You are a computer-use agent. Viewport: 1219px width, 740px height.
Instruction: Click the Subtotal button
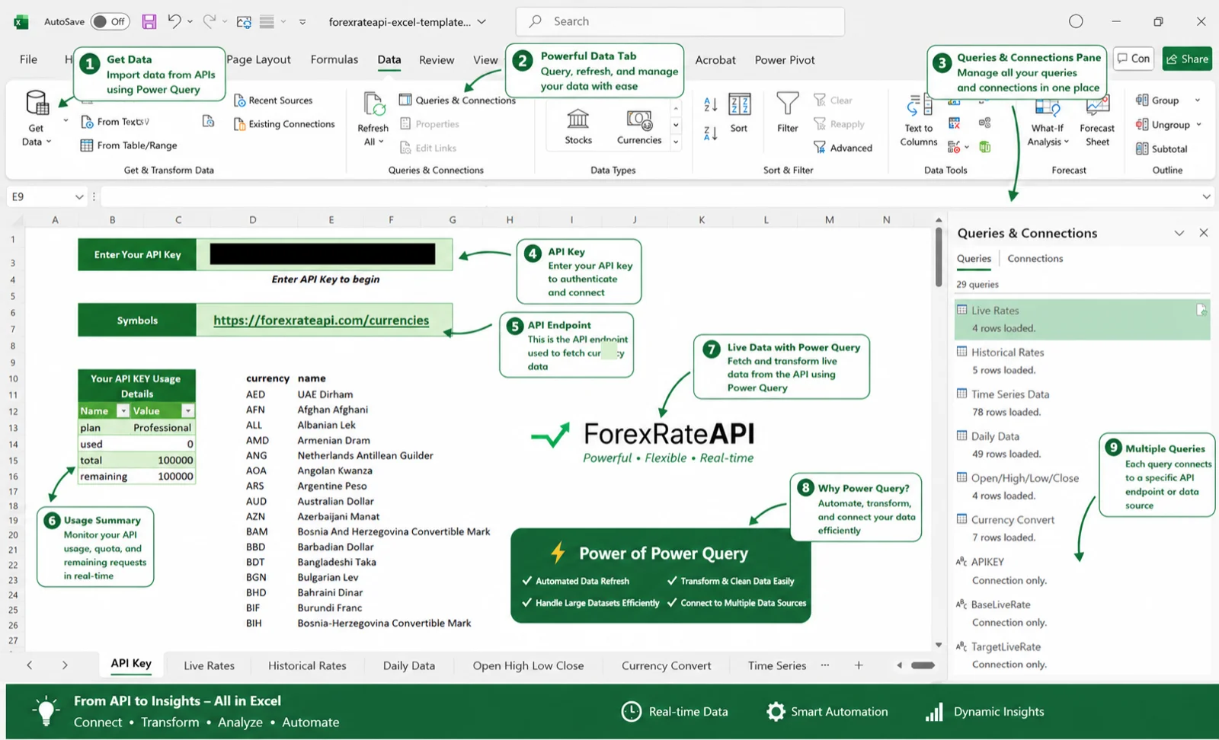click(x=1162, y=149)
